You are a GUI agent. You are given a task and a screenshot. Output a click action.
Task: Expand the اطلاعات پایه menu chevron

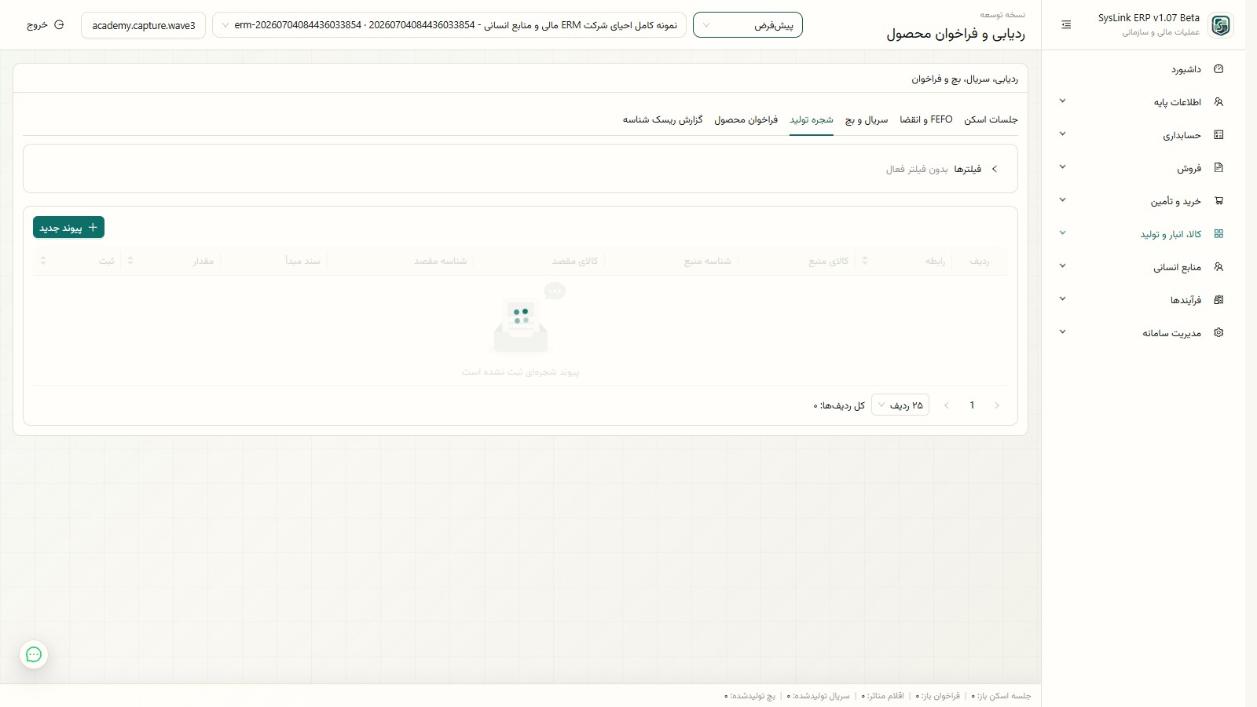tap(1063, 101)
